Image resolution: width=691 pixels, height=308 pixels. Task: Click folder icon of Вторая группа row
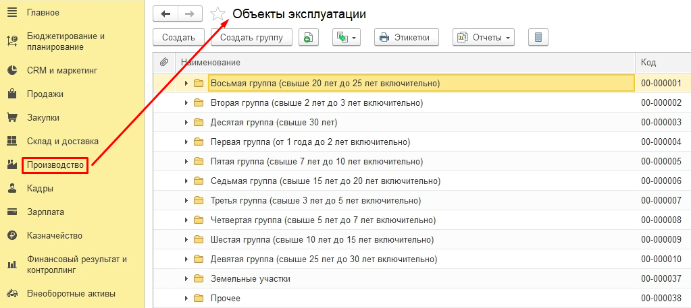tap(199, 103)
